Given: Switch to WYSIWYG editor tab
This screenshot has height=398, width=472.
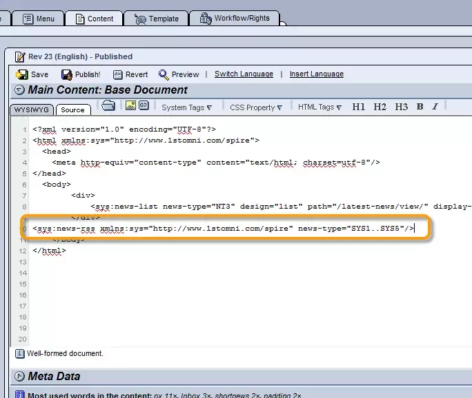Looking at the screenshot, I should pos(32,110).
